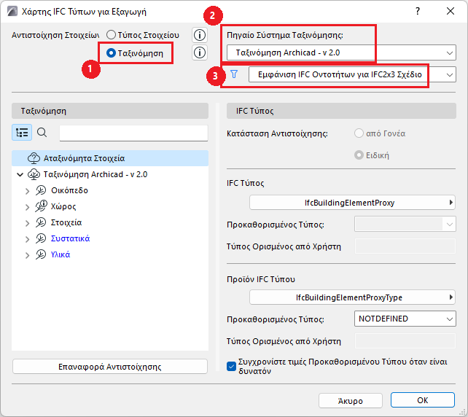Open the IfcBuildingElementProxy type menu
This screenshot has width=468, height=417.
(352, 203)
